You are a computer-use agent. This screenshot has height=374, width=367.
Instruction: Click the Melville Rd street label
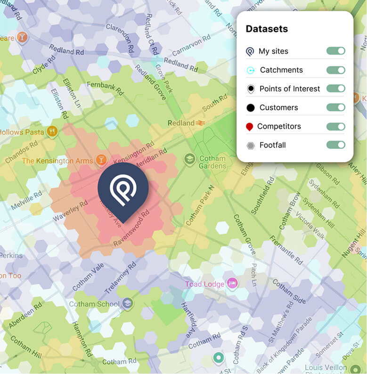pyautogui.click(x=26, y=200)
